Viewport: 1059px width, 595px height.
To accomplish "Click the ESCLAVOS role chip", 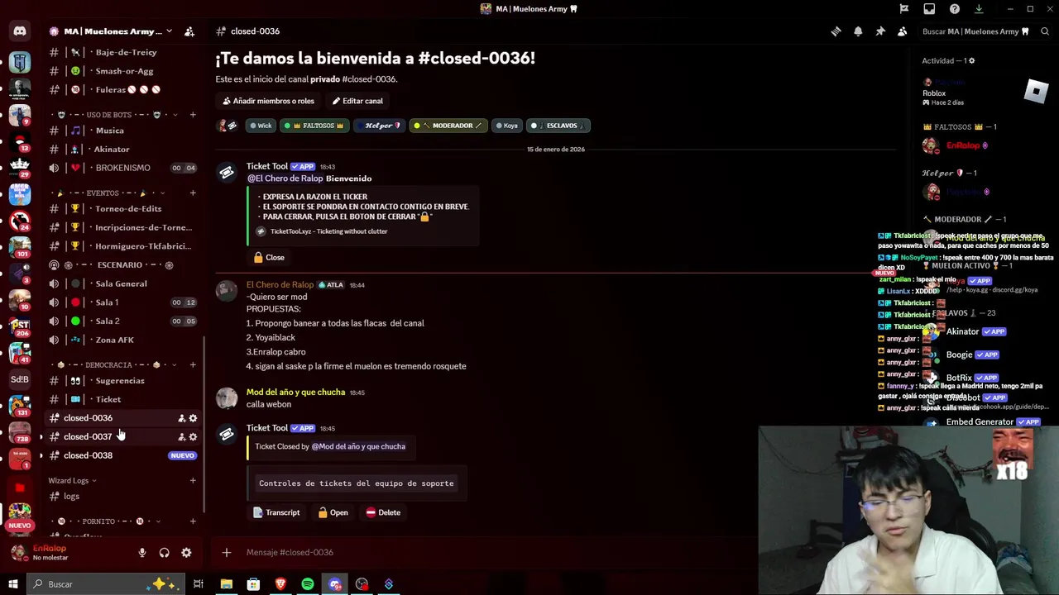I will [558, 126].
